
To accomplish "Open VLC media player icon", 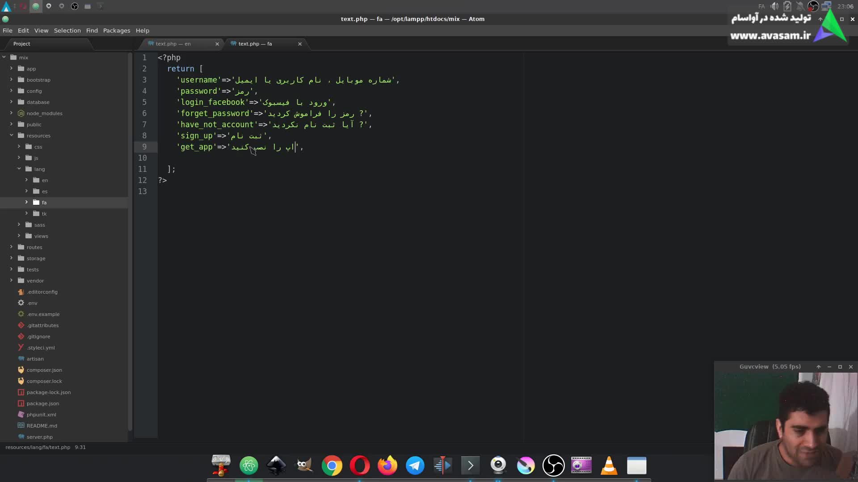I will click(609, 466).
